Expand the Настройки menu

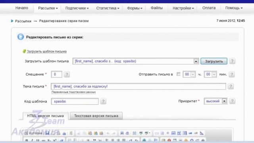[x=183, y=8]
